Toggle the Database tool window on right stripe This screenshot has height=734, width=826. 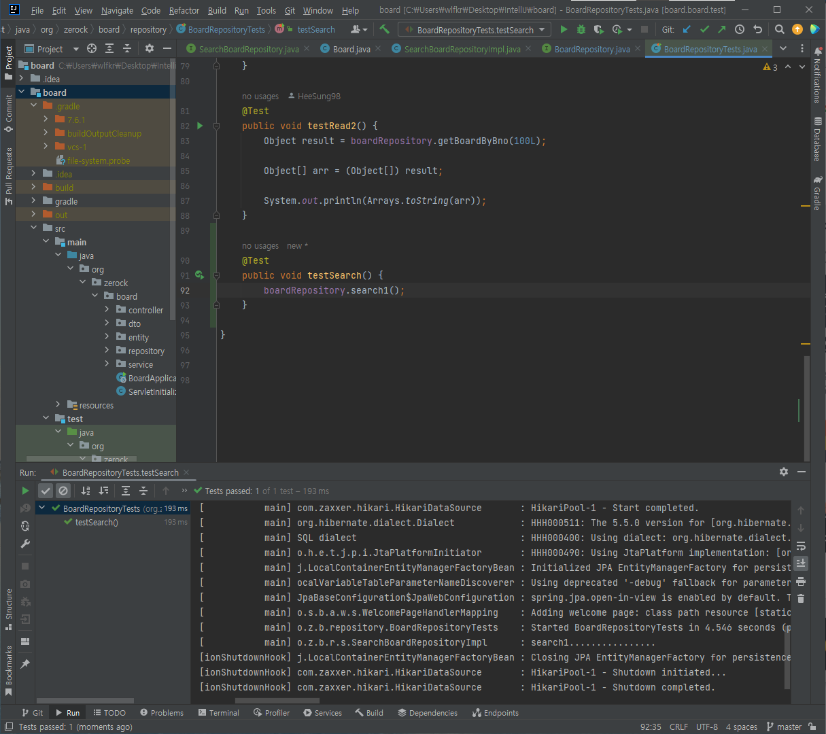818,139
